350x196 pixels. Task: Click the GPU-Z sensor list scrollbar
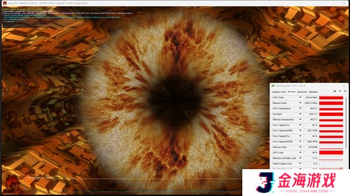point(346,122)
